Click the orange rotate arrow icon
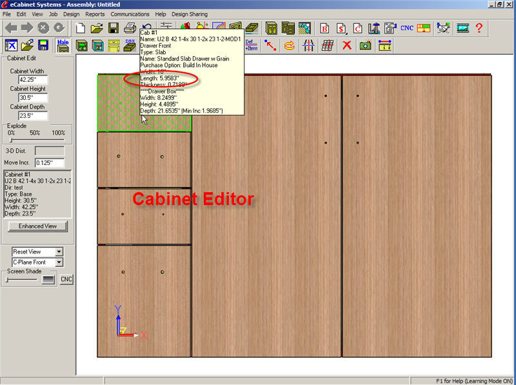The height and width of the screenshot is (385, 516). [289, 45]
